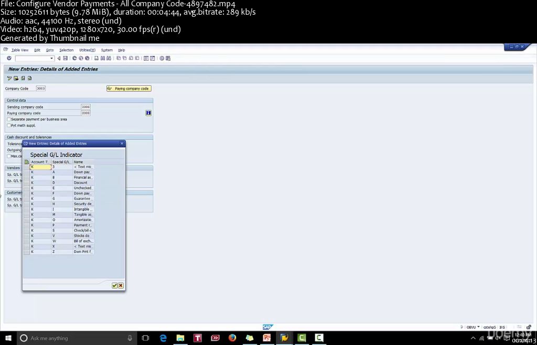This screenshot has width=537, height=345.
Task: Click the Next Entry icon in application toolbar
Action: point(30,79)
